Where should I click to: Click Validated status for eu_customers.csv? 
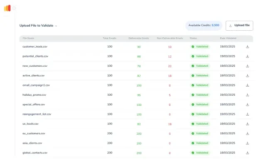[200, 133]
